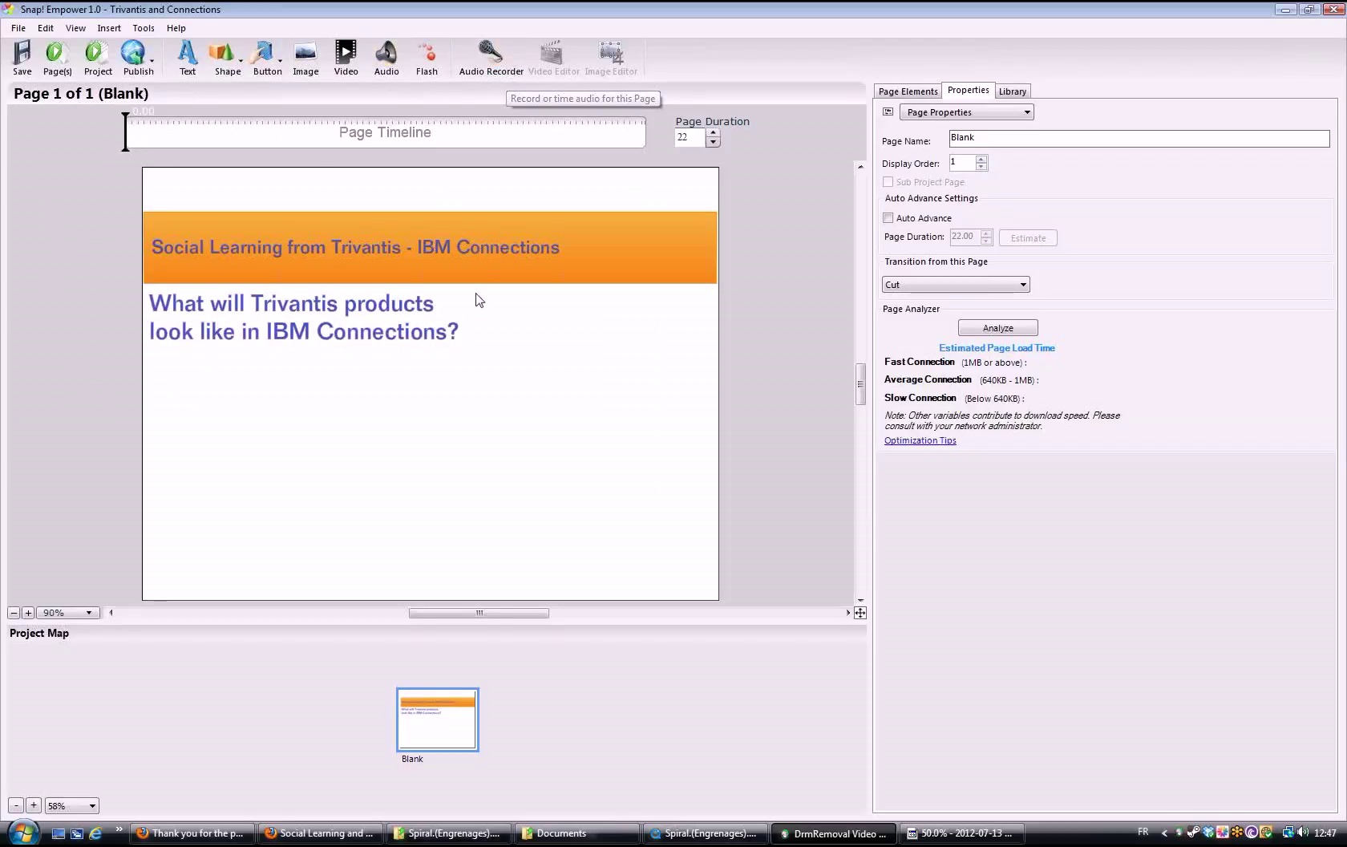This screenshot has height=847, width=1347.
Task: Click the fit-to-window icon below the canvas scrollbar
Action: click(860, 613)
